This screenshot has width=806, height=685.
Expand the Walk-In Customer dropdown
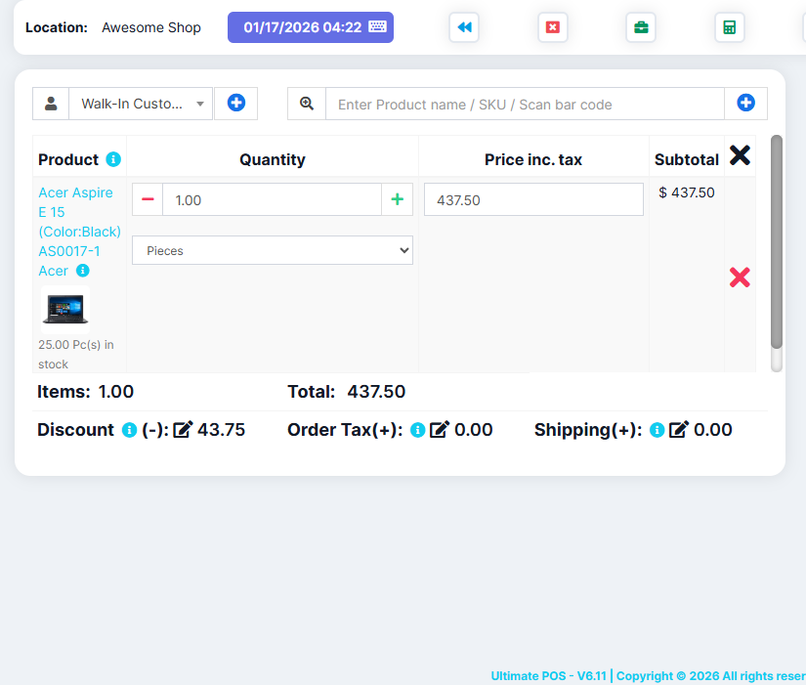click(141, 104)
